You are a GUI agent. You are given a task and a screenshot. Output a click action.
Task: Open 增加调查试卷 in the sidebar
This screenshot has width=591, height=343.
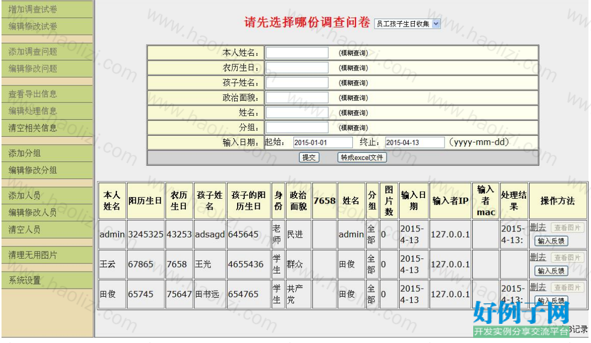(x=47, y=10)
